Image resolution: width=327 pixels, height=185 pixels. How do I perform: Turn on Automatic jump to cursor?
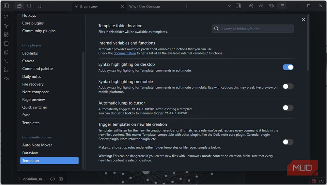[x=288, y=108]
